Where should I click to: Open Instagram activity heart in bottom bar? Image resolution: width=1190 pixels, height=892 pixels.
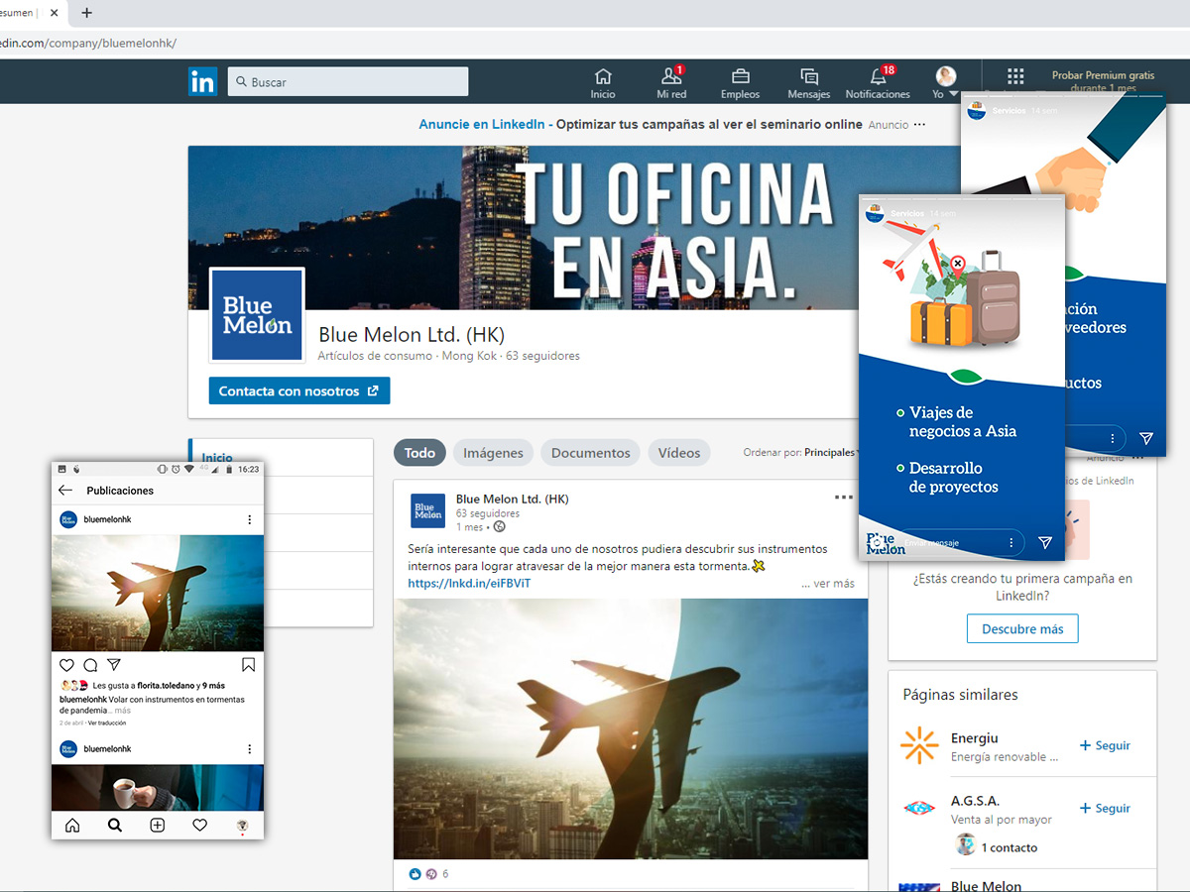point(199,825)
